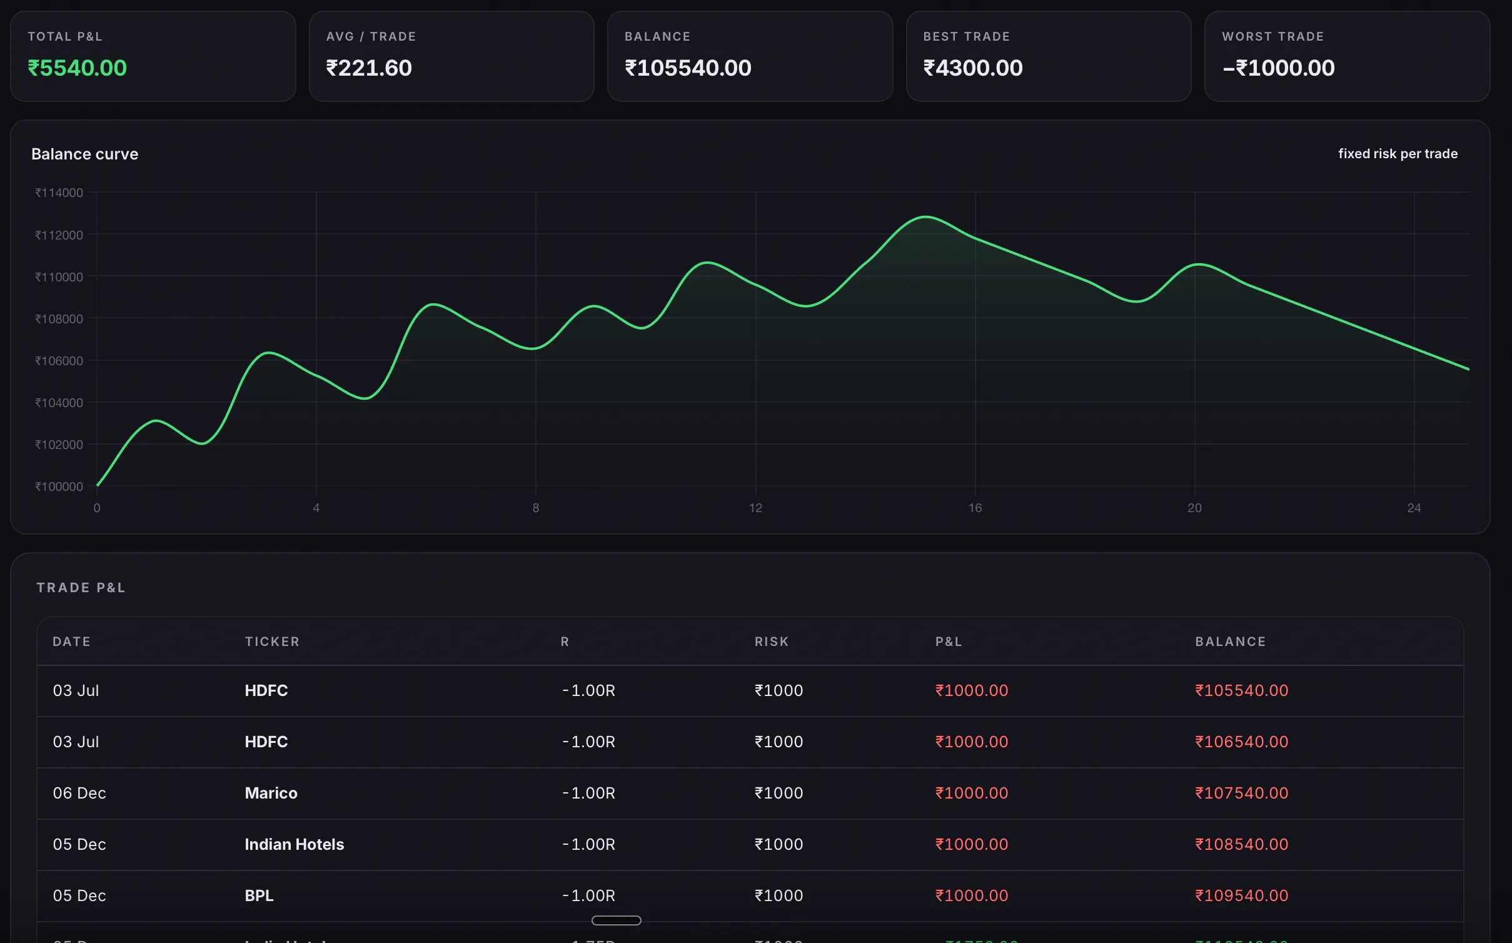The width and height of the screenshot is (1512, 943).
Task: Click the P&L column header
Action: pyautogui.click(x=949, y=642)
